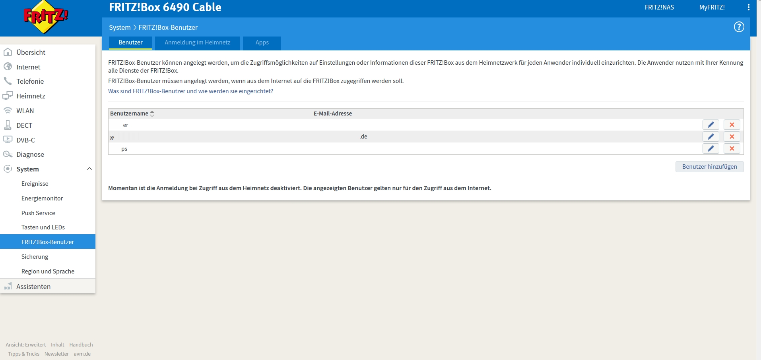
Task: Open Region und Sprache submenu item
Action: (x=48, y=271)
